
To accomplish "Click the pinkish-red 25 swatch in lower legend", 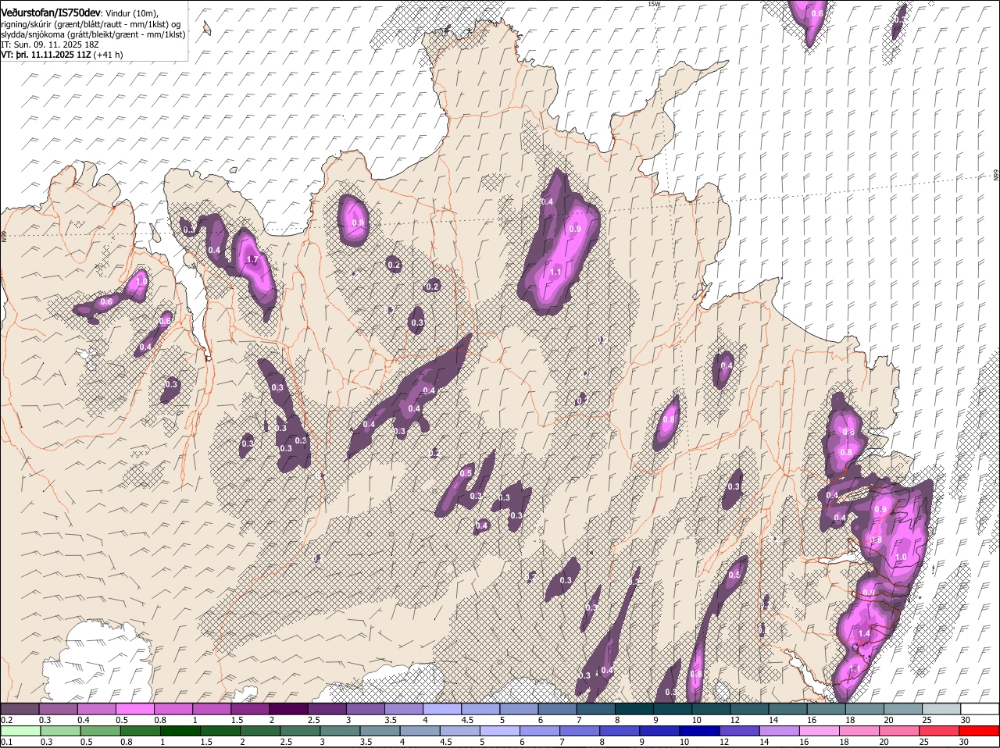I will point(940,731).
